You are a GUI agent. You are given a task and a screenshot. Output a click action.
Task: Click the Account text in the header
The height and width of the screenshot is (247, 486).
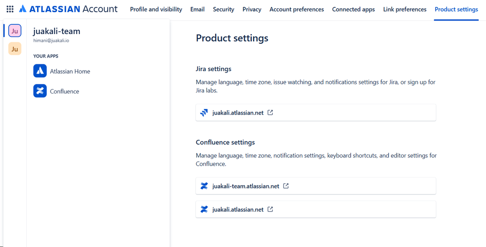point(100,9)
